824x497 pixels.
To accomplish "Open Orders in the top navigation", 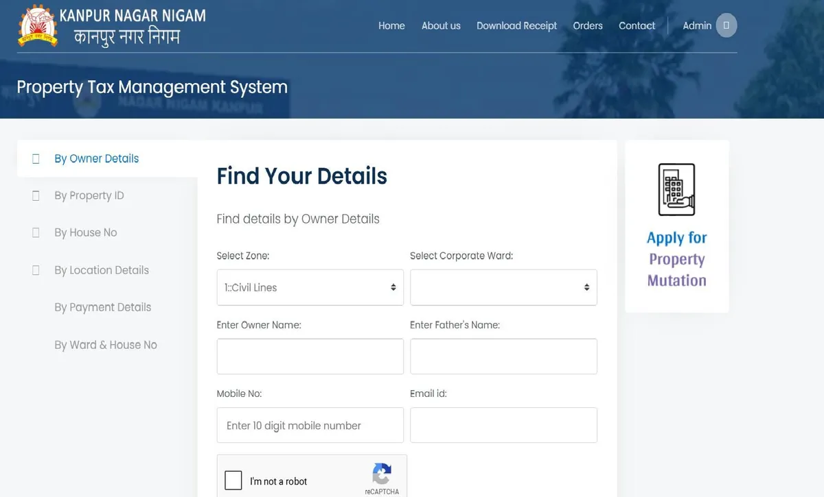I will pos(588,26).
